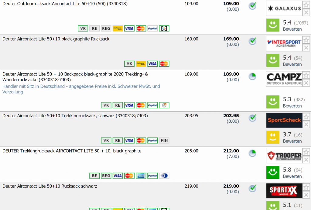Click the FIN payment icon for SportScheck
This screenshot has width=311, height=210.
coord(164,140)
